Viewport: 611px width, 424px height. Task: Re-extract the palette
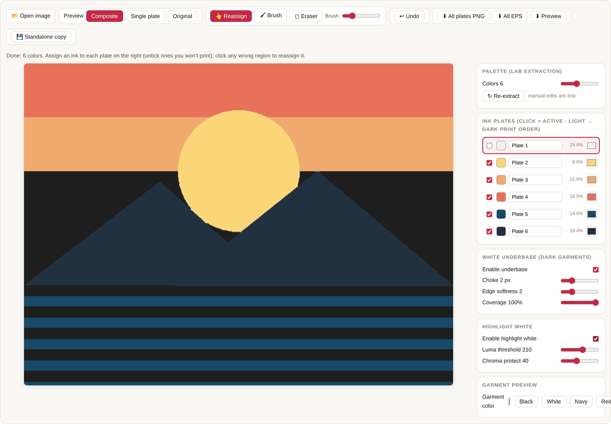tap(504, 96)
